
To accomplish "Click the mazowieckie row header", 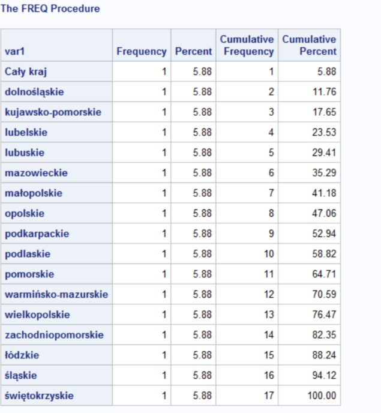I will click(36, 173).
